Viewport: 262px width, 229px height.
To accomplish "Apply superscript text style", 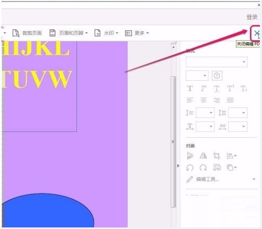I will [x=231, y=88].
